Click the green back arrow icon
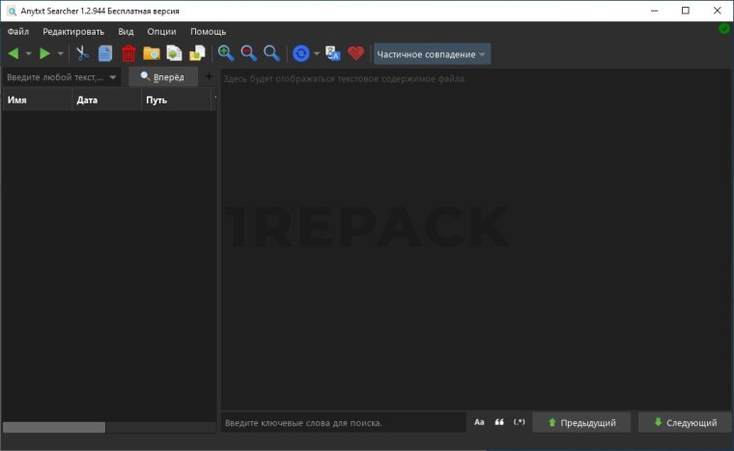This screenshot has height=451, width=734. click(x=14, y=53)
